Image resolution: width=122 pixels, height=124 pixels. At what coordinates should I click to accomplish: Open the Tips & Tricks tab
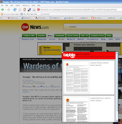point(72,36)
